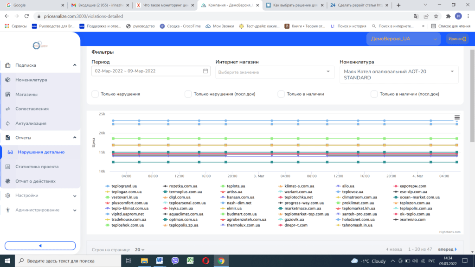Enable the Только нарушения checkbox
Viewport: 475px width, 267px height.
(x=95, y=94)
